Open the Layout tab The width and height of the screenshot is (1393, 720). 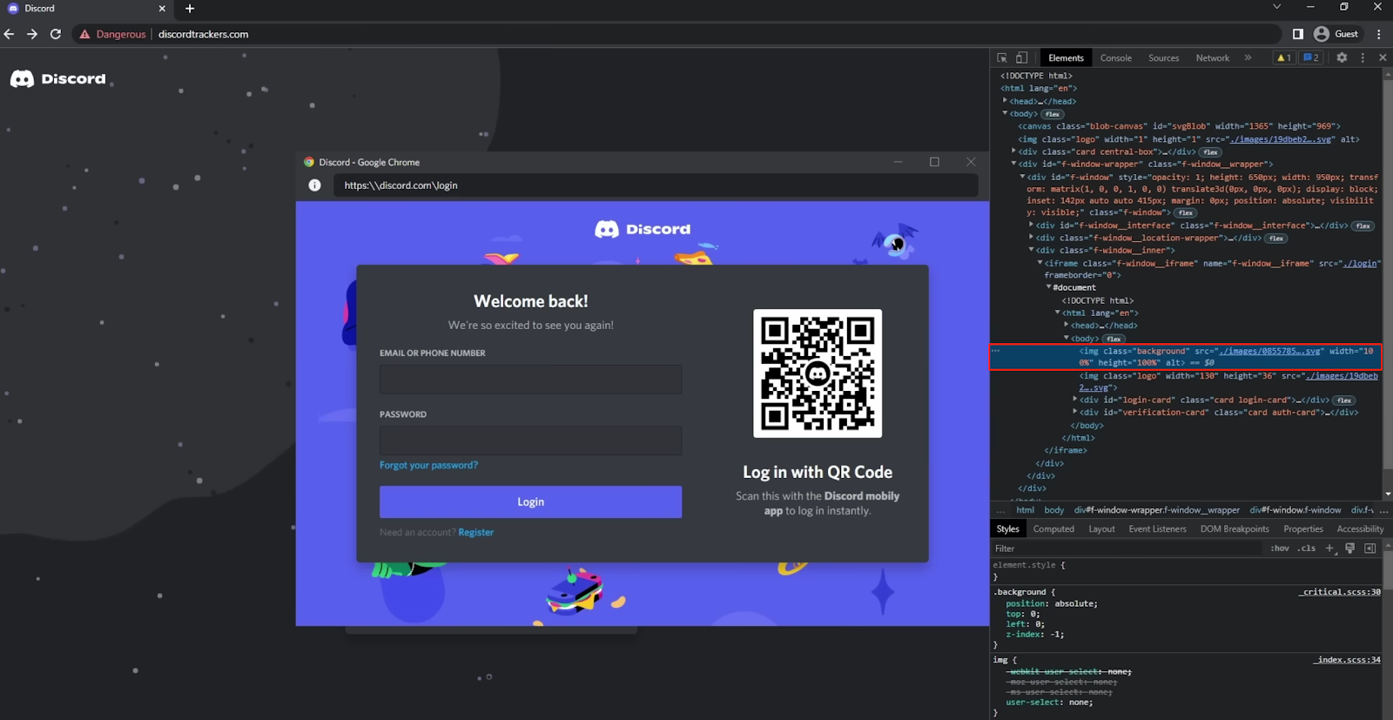(x=1101, y=529)
